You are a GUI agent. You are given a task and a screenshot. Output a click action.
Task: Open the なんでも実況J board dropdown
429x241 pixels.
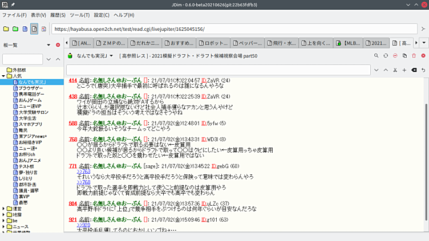(x=91, y=56)
